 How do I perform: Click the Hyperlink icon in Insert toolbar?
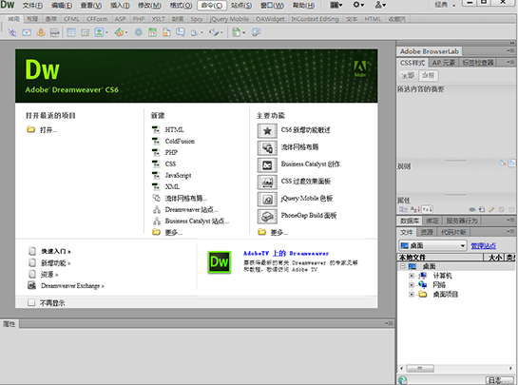coord(12,32)
